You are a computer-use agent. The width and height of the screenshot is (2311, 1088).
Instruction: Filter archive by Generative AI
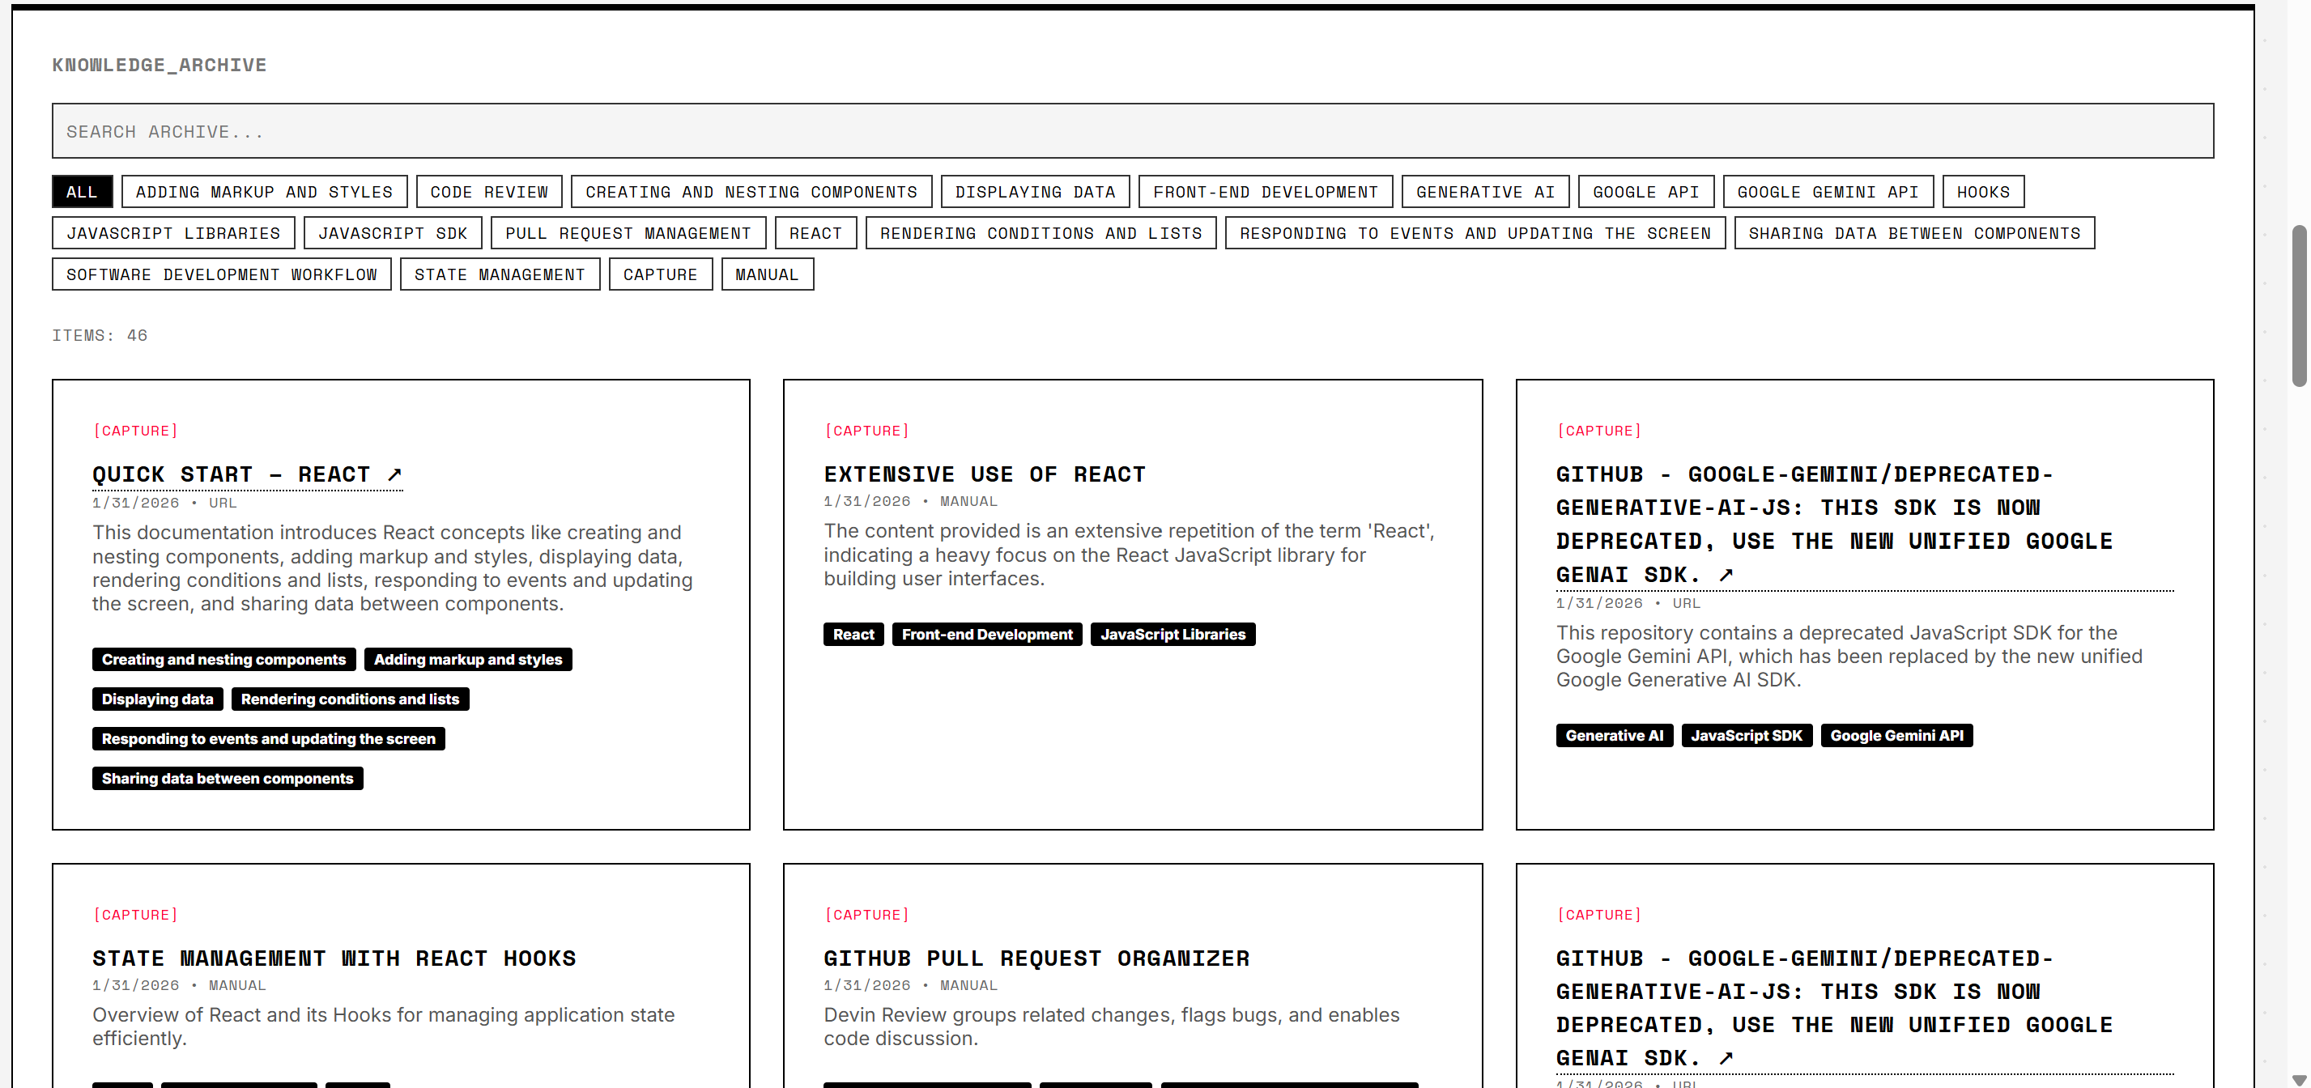(x=1485, y=192)
